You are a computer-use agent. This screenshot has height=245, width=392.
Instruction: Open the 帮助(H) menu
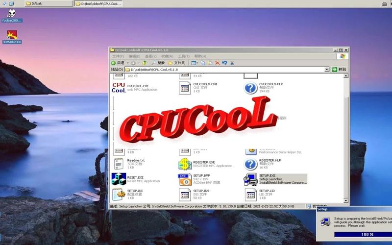(x=200, y=56)
